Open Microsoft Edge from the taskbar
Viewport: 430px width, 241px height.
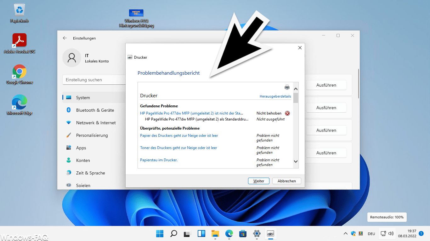tap(229, 233)
